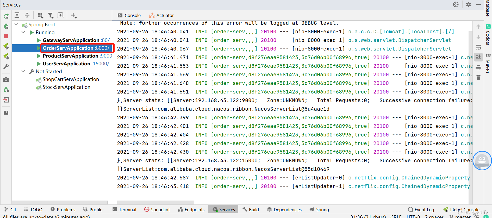Click the JRebel run rocket icon
This screenshot has height=218, width=492.
click(x=6, y=46)
